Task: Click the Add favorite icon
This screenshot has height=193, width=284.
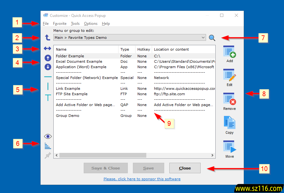Action: [229, 52]
